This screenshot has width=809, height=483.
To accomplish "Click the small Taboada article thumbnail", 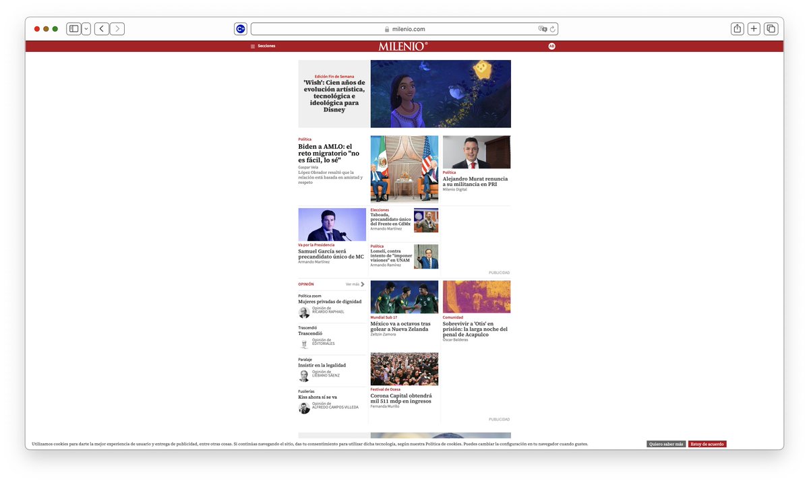I will [426, 220].
